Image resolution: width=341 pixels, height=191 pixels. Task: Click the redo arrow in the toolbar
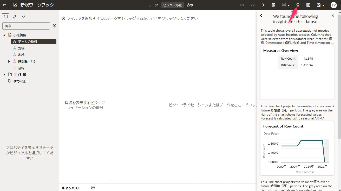coord(253,5)
